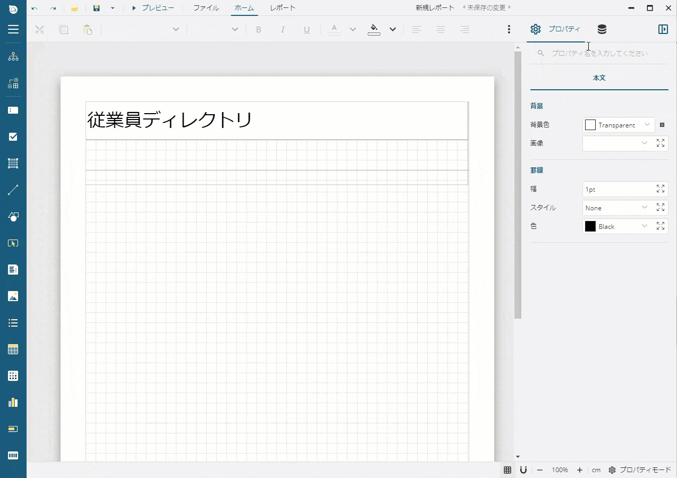
Task: Select the Image tool
Action: click(13, 296)
